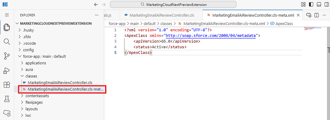
Task: Switch to the partially hidden ab.js tab
Action: [x=112, y=15]
